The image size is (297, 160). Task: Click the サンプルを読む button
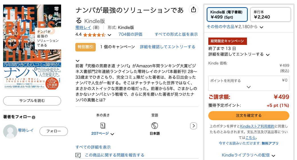32,101
